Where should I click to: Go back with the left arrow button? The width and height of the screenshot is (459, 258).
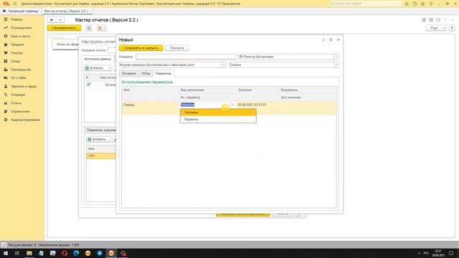[52, 20]
